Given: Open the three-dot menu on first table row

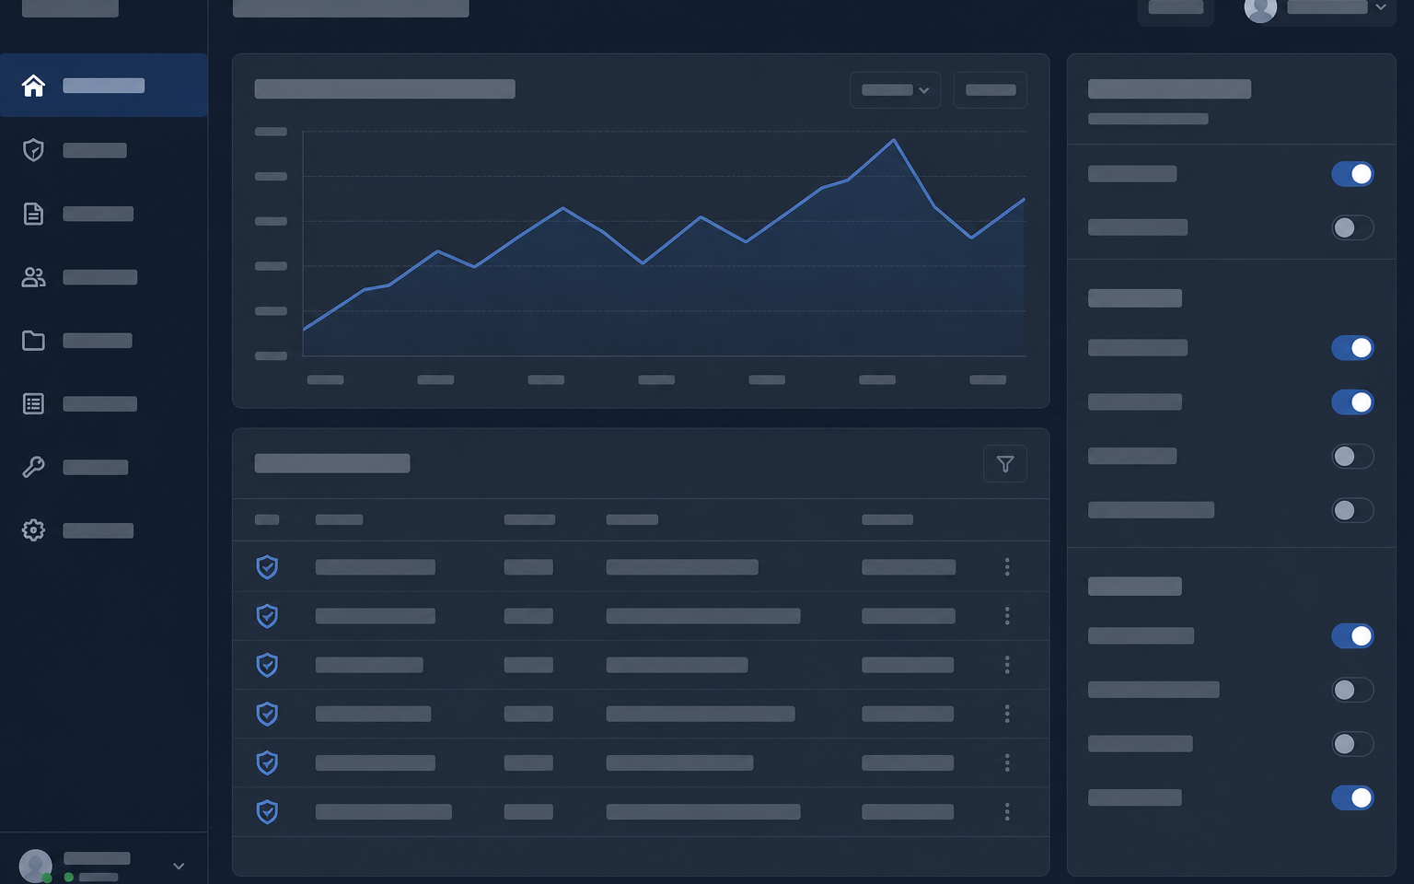Looking at the screenshot, I should pos(1007,567).
